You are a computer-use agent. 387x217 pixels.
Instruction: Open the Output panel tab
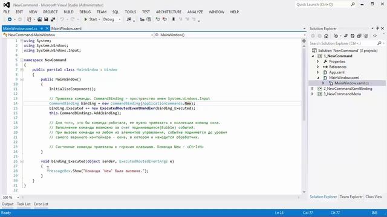click(8, 204)
